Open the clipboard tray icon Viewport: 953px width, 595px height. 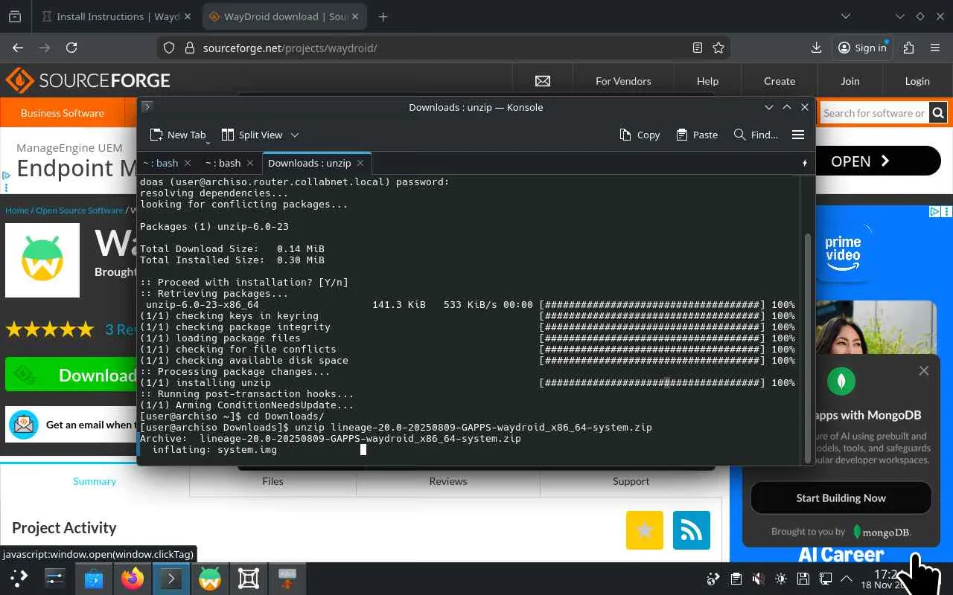click(736, 579)
